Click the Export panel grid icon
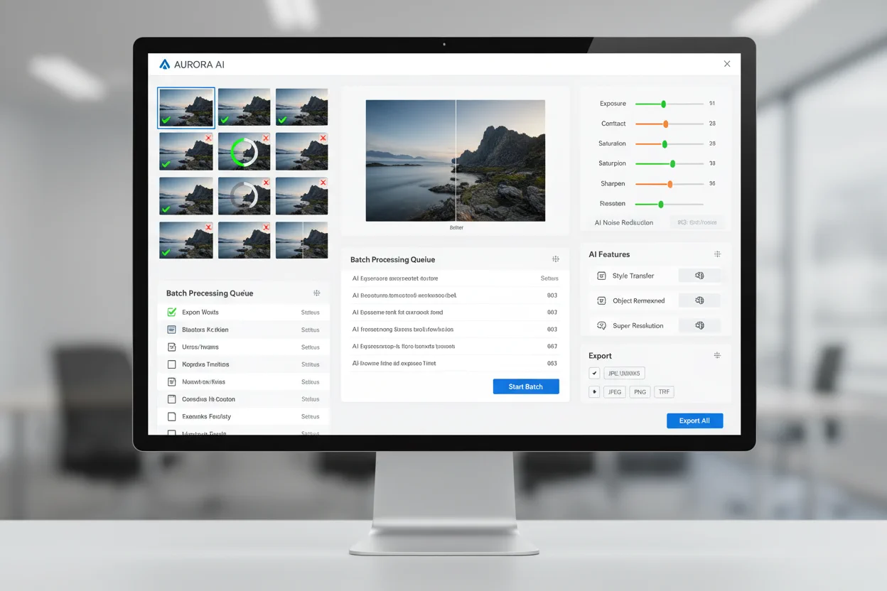 pos(717,355)
